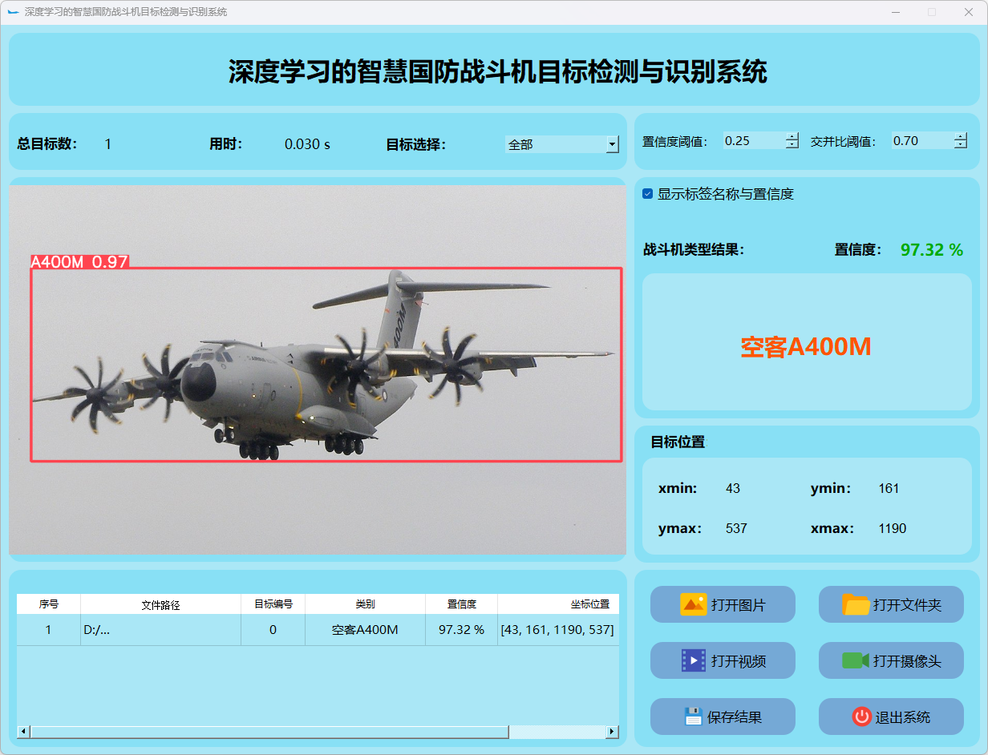This screenshot has height=755, width=988.
Task: Click the xmin value 43
Action: pos(733,488)
